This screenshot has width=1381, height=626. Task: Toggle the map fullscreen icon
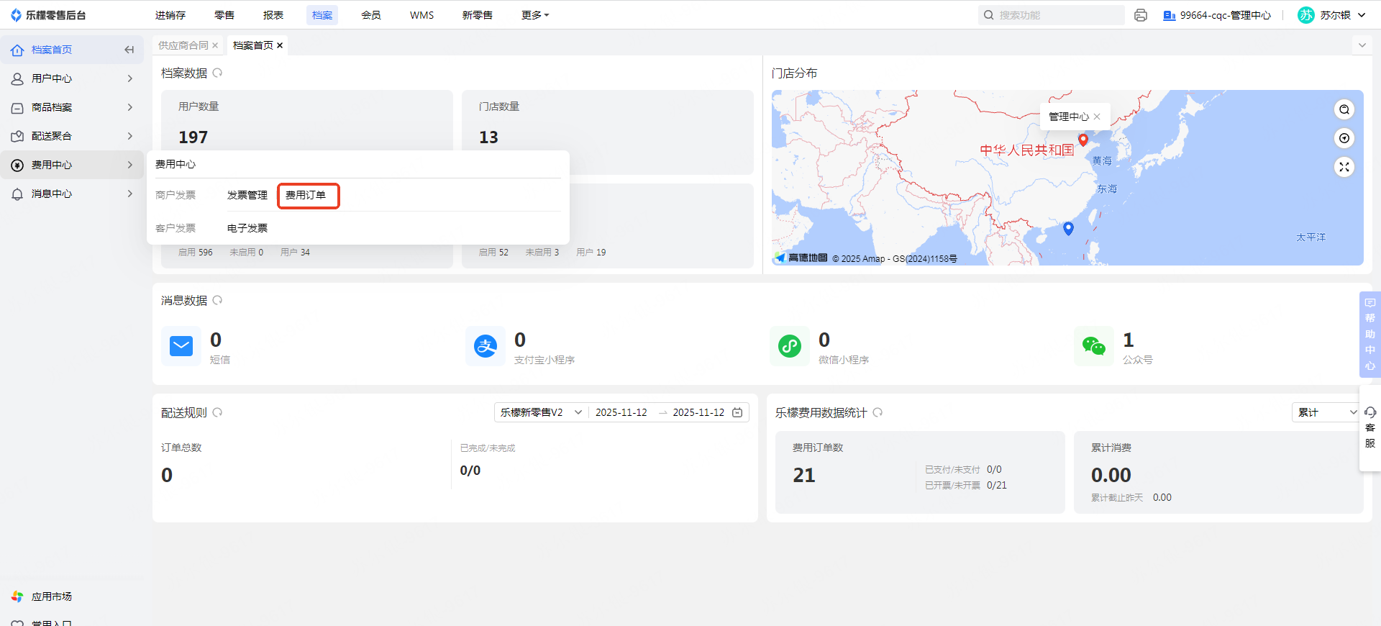1344,167
